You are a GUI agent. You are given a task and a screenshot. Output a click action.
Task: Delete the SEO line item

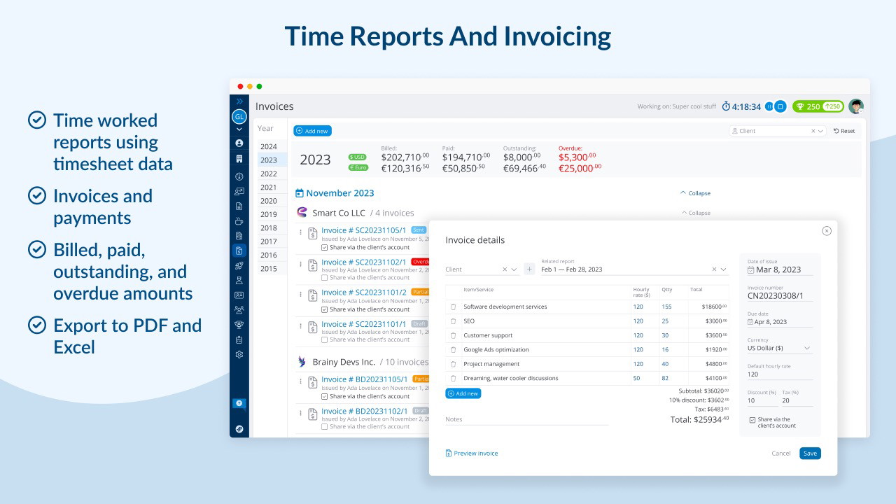pos(453,321)
